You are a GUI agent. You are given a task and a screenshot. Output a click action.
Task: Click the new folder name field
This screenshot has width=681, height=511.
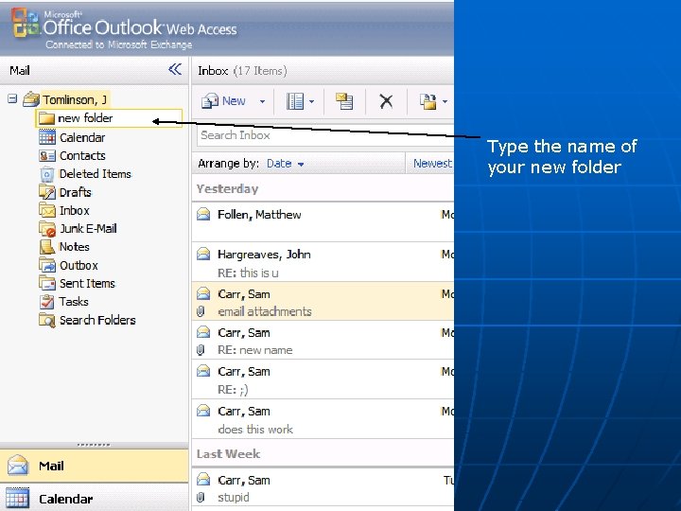[x=109, y=118]
